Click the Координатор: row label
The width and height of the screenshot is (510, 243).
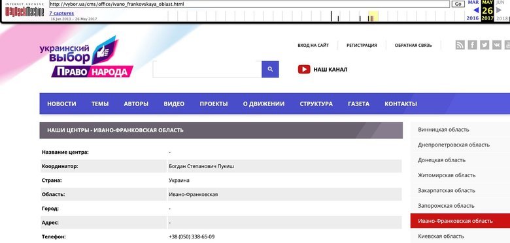tap(60, 166)
